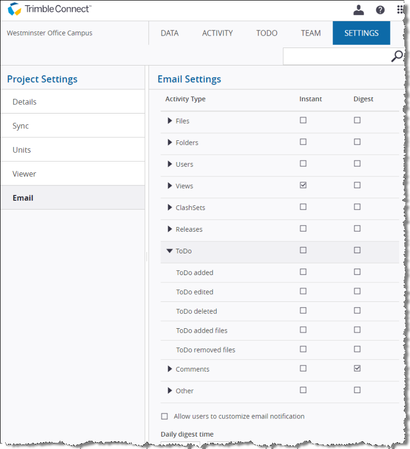Open the help question mark icon
410x449 pixels.
(380, 10)
